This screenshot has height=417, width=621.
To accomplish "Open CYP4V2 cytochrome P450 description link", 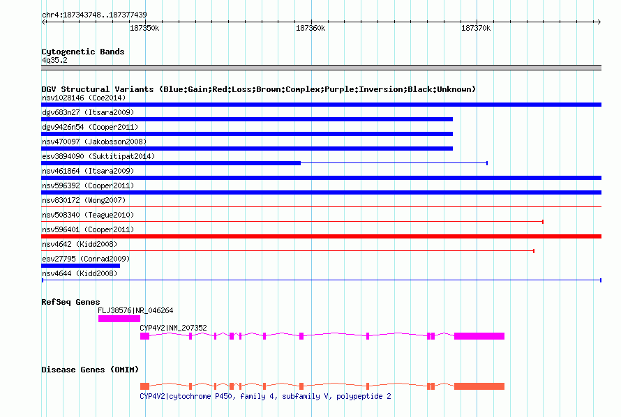I will [x=265, y=396].
